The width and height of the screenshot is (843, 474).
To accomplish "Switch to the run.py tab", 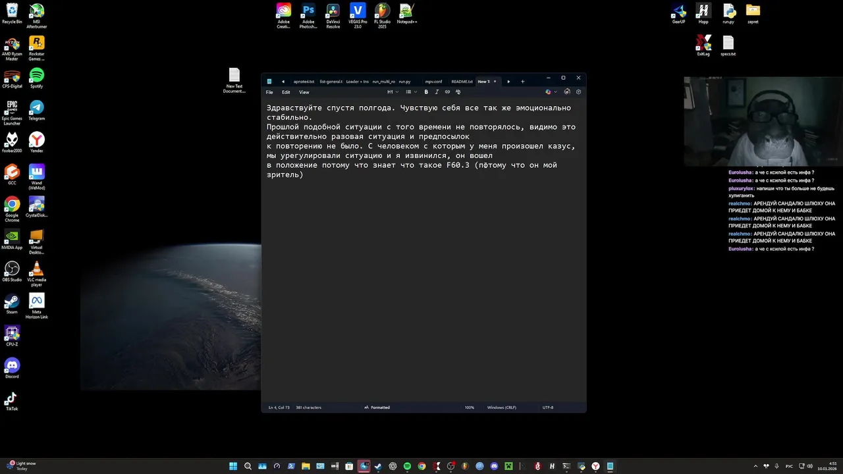I will [x=404, y=82].
